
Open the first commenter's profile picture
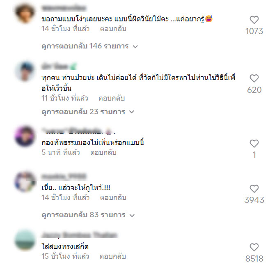[25, 13]
